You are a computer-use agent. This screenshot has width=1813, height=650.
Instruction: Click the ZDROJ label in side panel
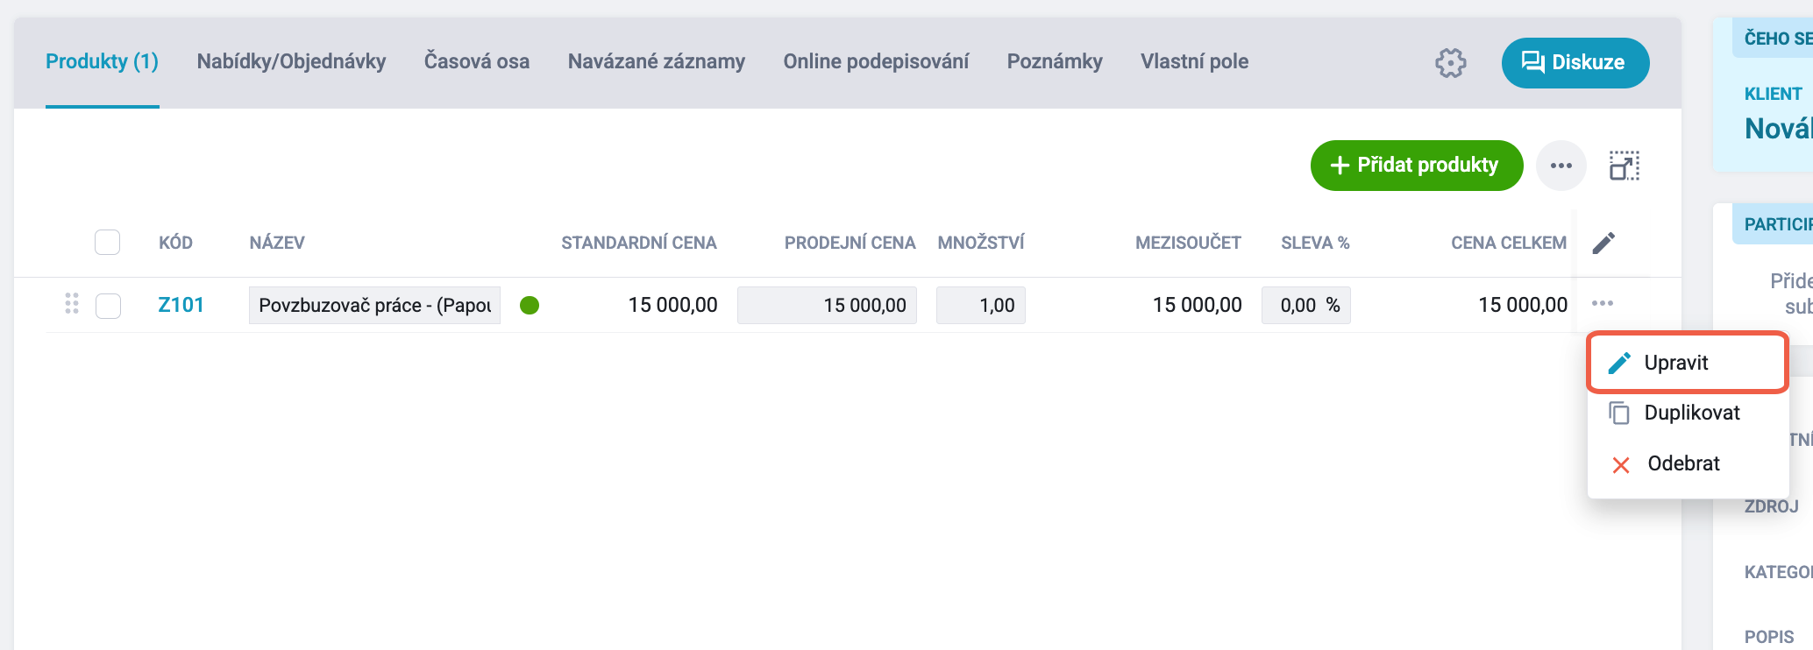1771,506
